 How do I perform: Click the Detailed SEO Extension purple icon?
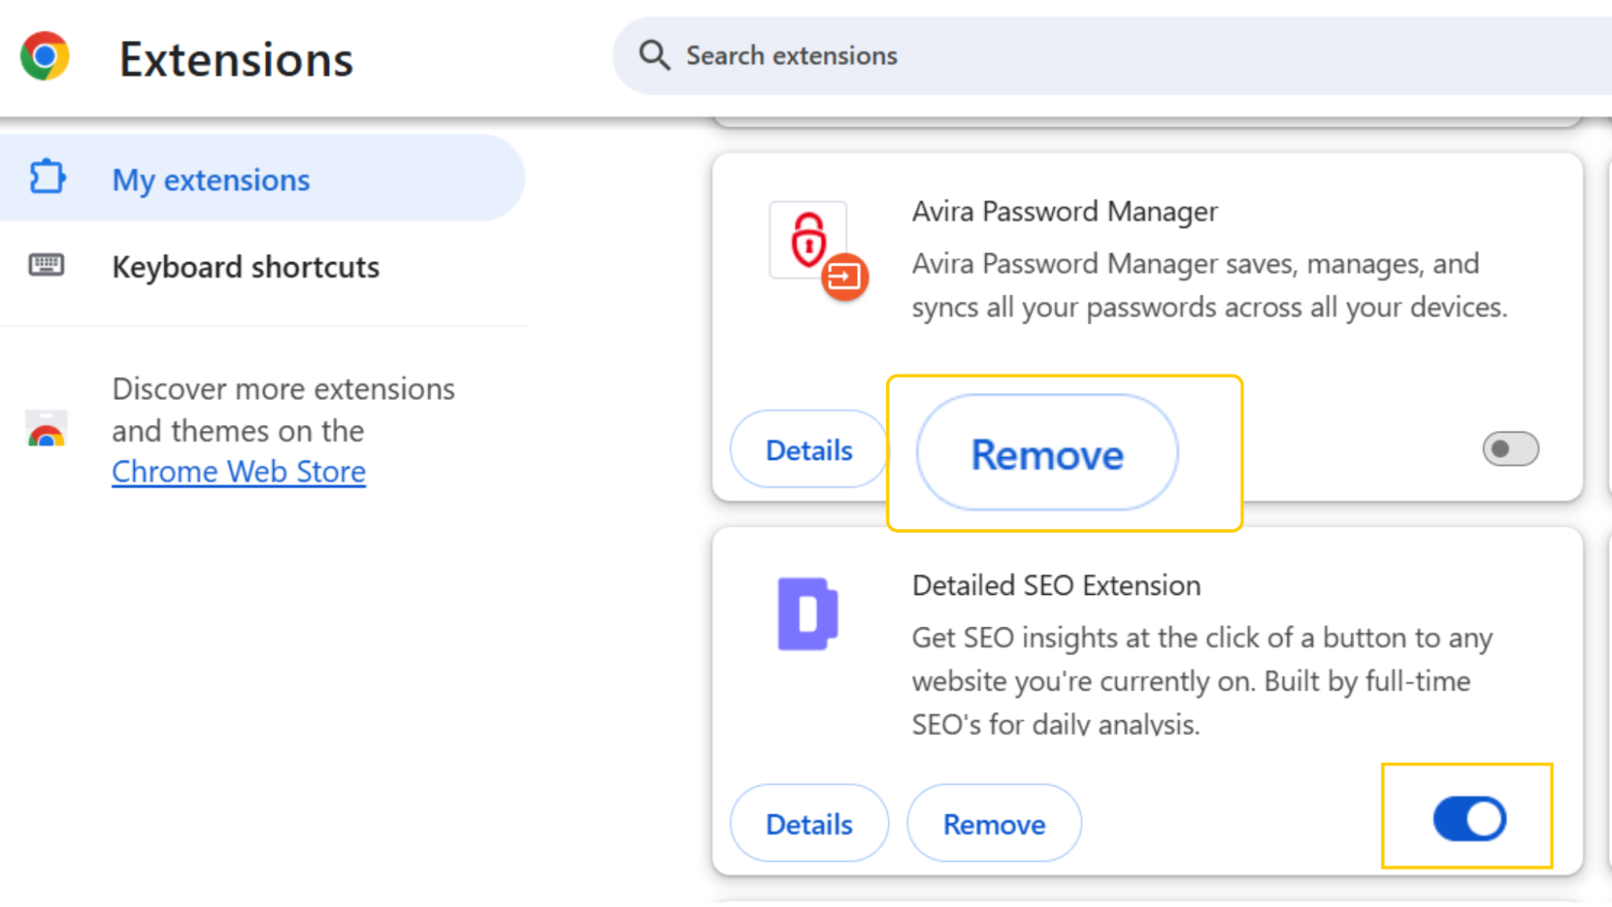click(x=807, y=614)
